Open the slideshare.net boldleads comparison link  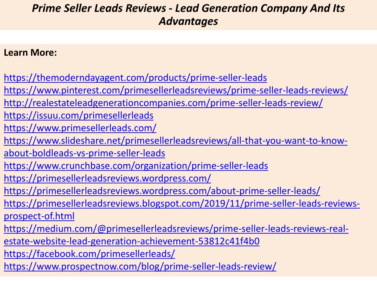(x=176, y=140)
